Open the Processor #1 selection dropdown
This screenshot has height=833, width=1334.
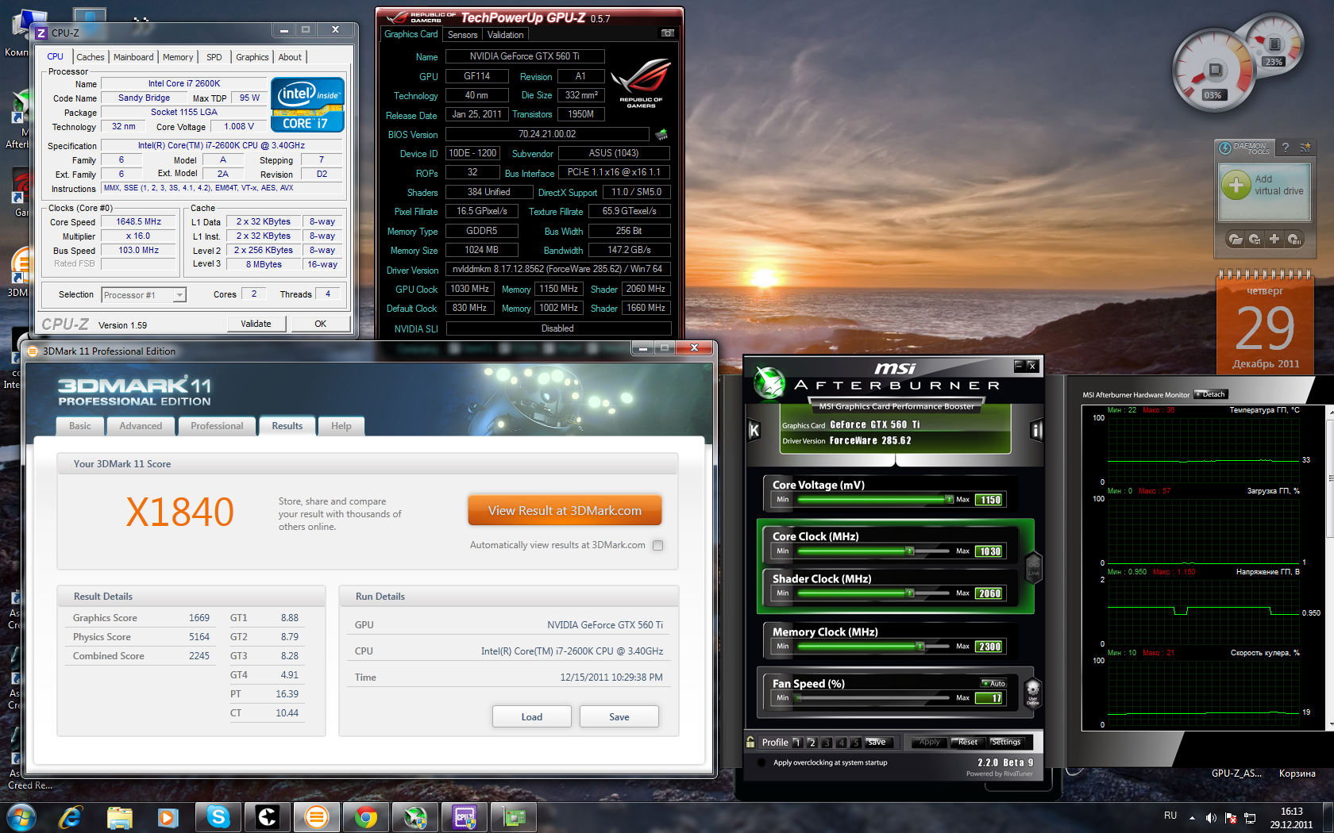(144, 295)
